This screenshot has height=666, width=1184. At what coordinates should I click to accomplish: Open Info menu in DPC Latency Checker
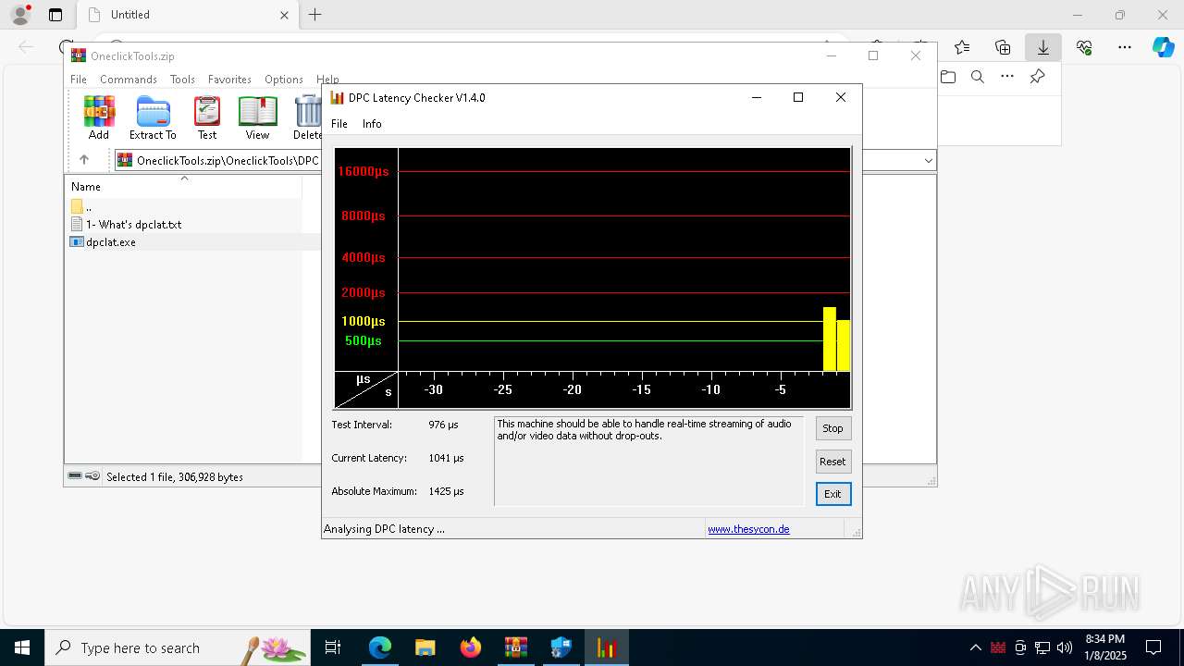pos(372,124)
